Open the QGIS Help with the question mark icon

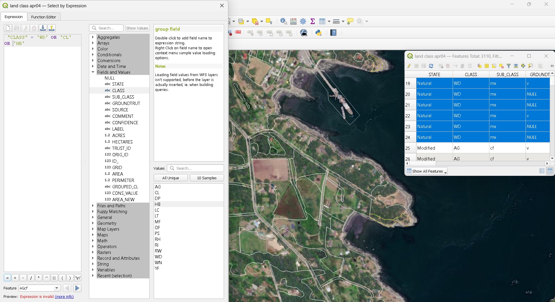(333, 33)
